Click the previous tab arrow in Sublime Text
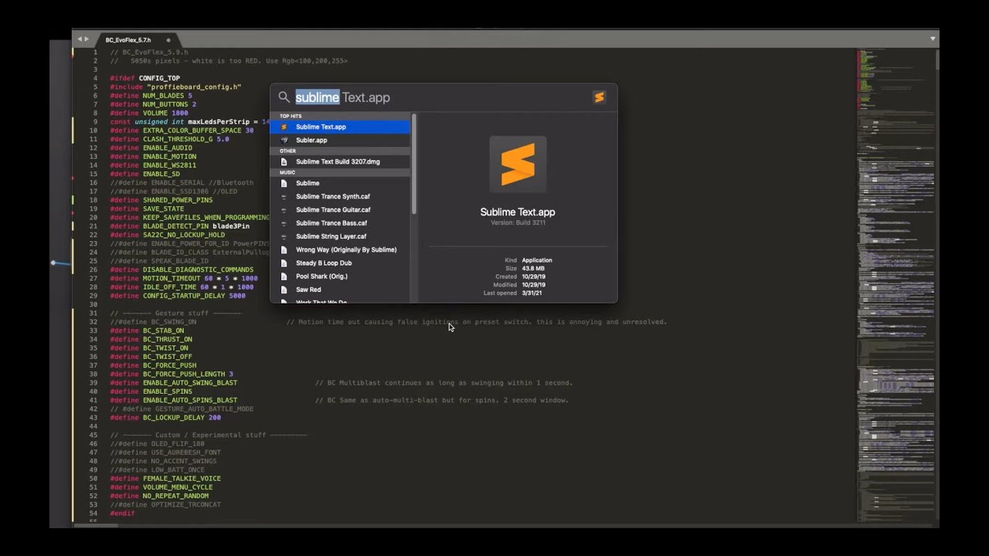The image size is (989, 556). [79, 39]
